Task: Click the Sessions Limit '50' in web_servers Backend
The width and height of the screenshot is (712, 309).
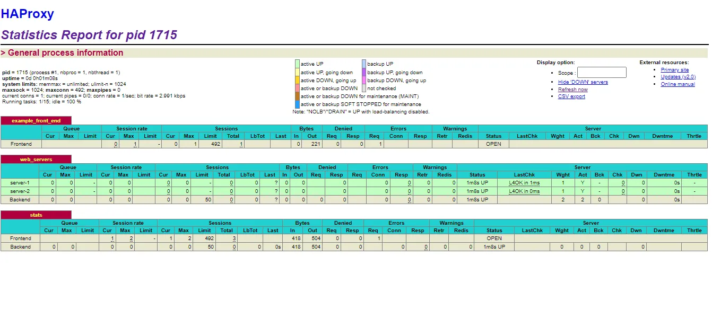Action: point(207,200)
